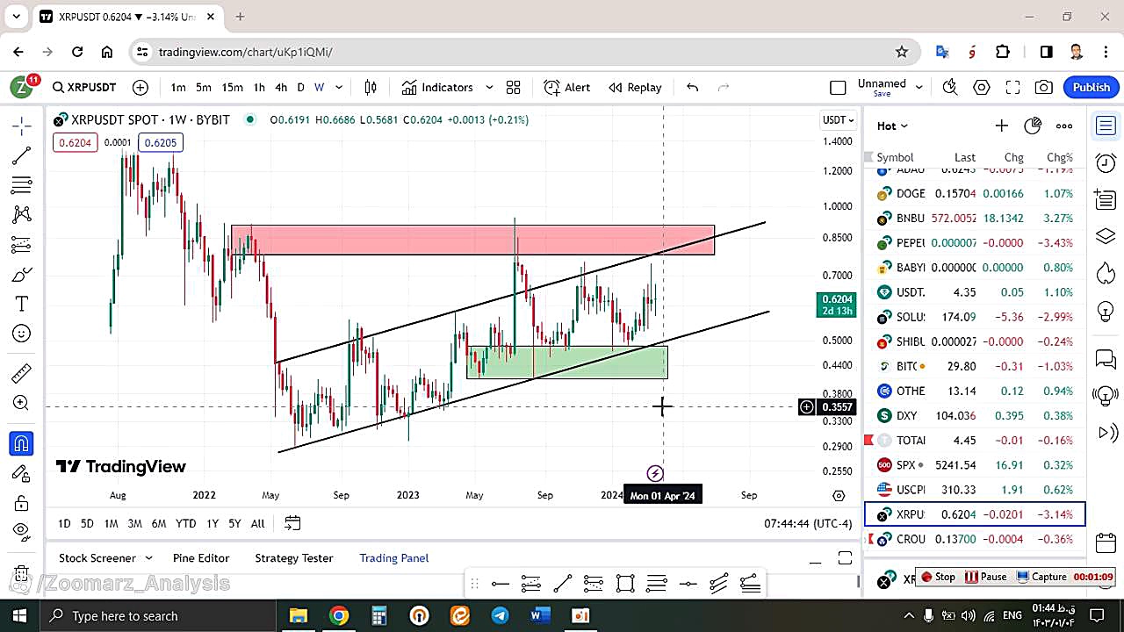Select the brush drawing tool
Viewport: 1124px width, 632px height.
[x=22, y=275]
